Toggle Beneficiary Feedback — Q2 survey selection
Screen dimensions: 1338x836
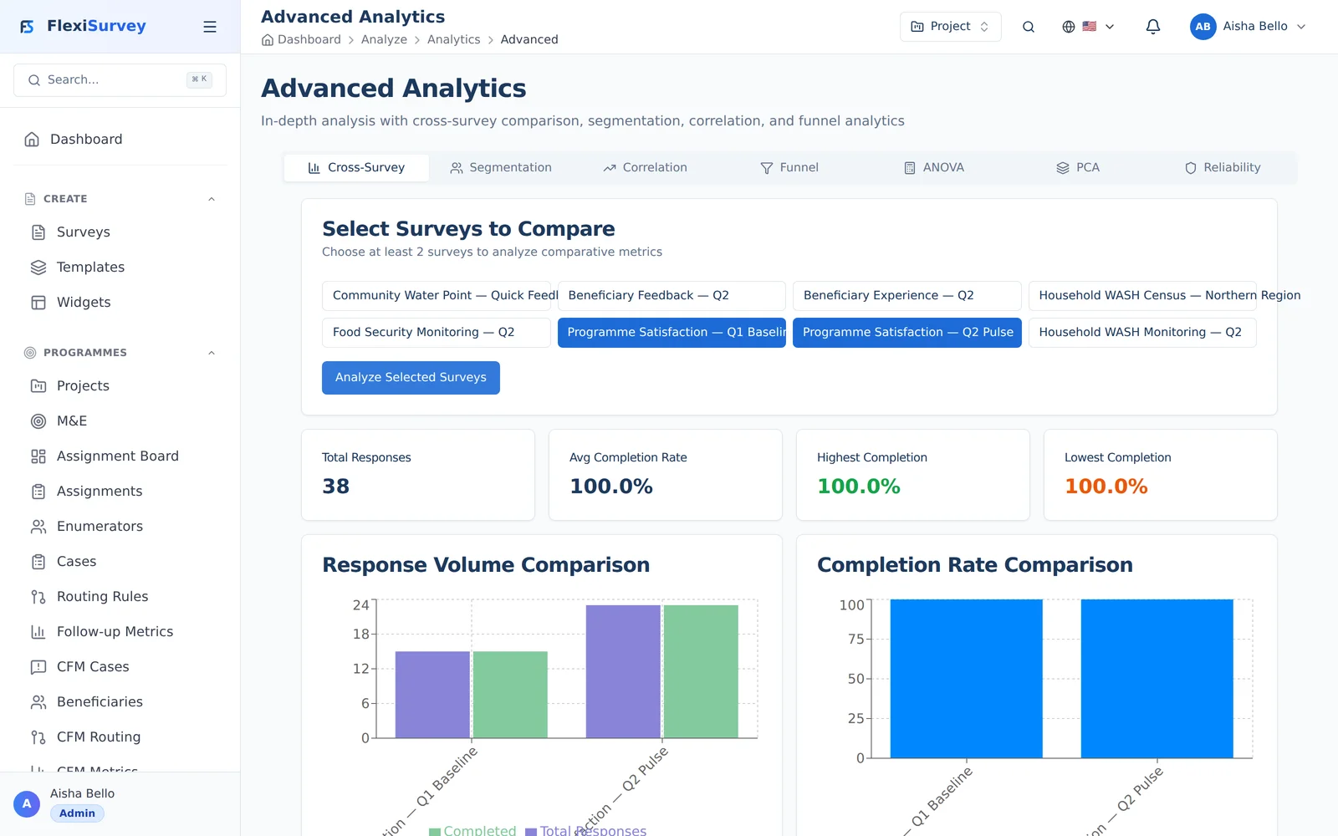[x=672, y=296]
